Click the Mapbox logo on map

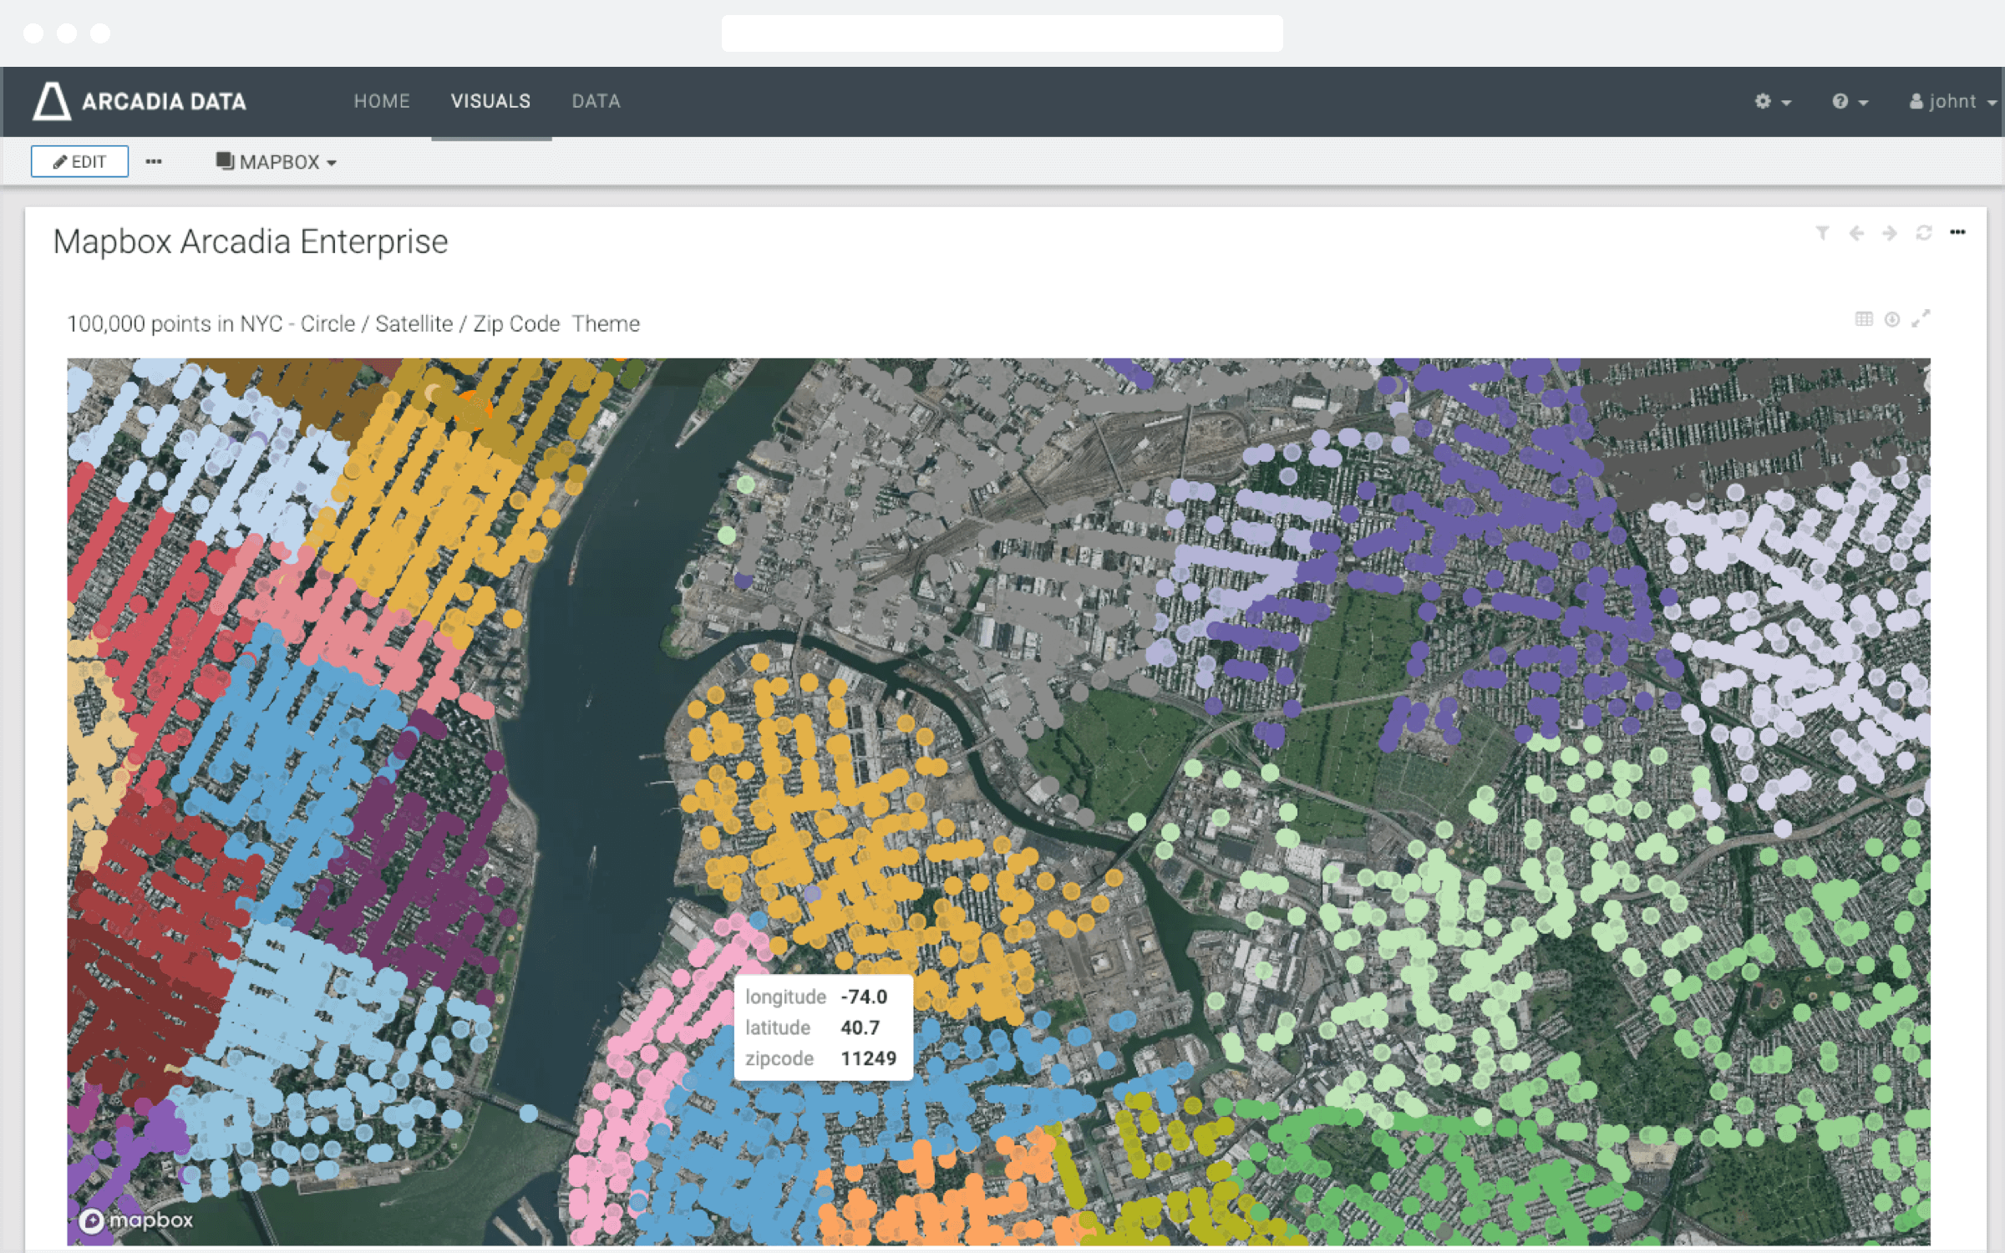136,1220
